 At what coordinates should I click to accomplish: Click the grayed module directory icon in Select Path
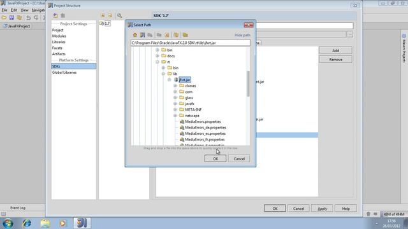click(x=150, y=35)
